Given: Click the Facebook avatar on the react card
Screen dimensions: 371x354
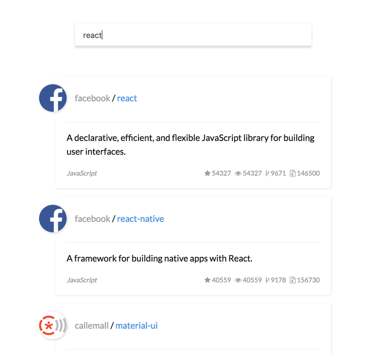Looking at the screenshot, I should pos(53,98).
